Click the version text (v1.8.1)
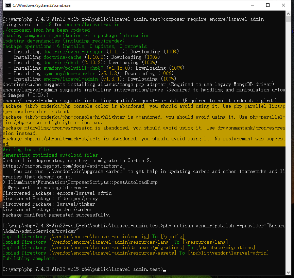The image size is (294, 278). [x=111, y=79]
